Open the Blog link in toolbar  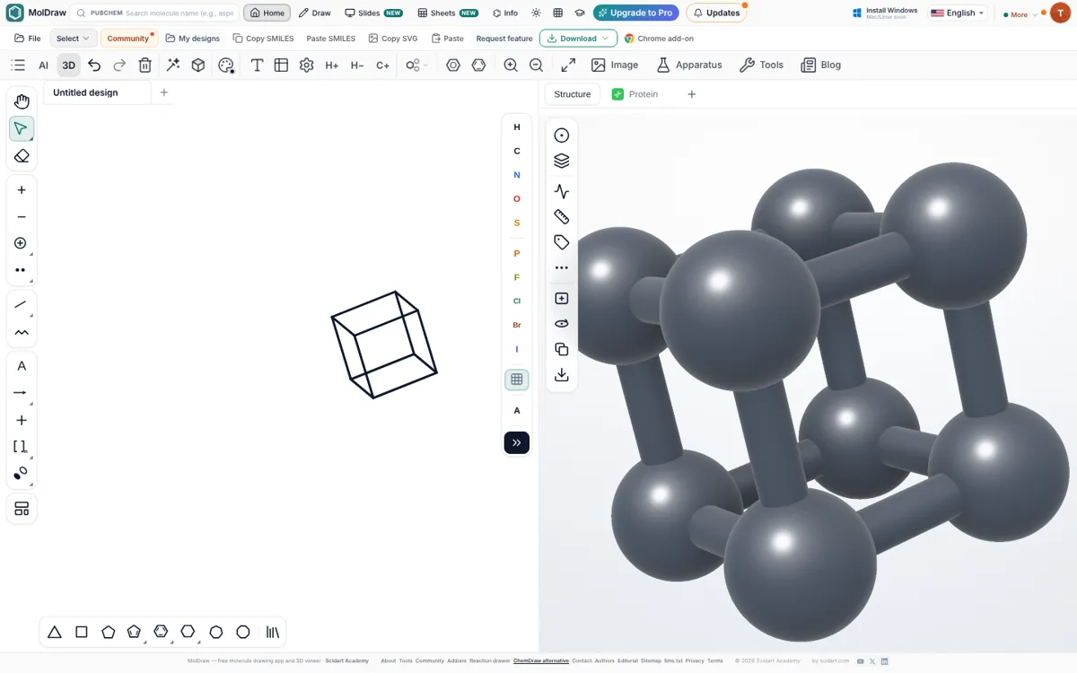[x=821, y=65]
